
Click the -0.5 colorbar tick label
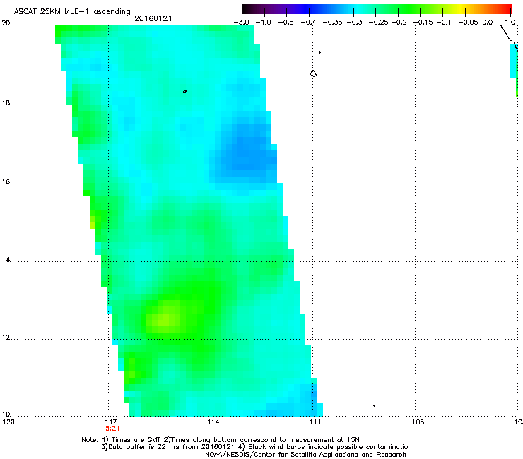pos(286,23)
